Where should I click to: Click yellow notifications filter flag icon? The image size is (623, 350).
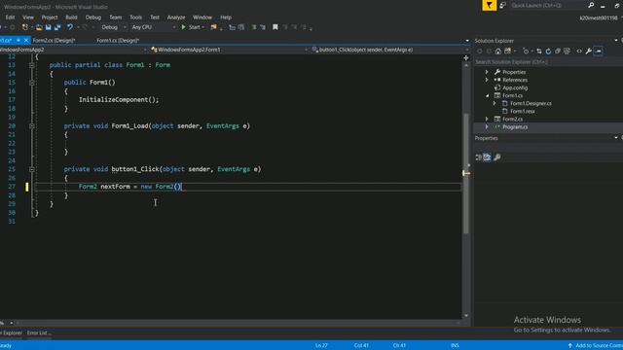coord(489,6)
